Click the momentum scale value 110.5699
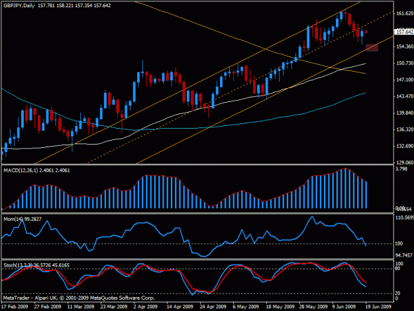 (x=405, y=218)
